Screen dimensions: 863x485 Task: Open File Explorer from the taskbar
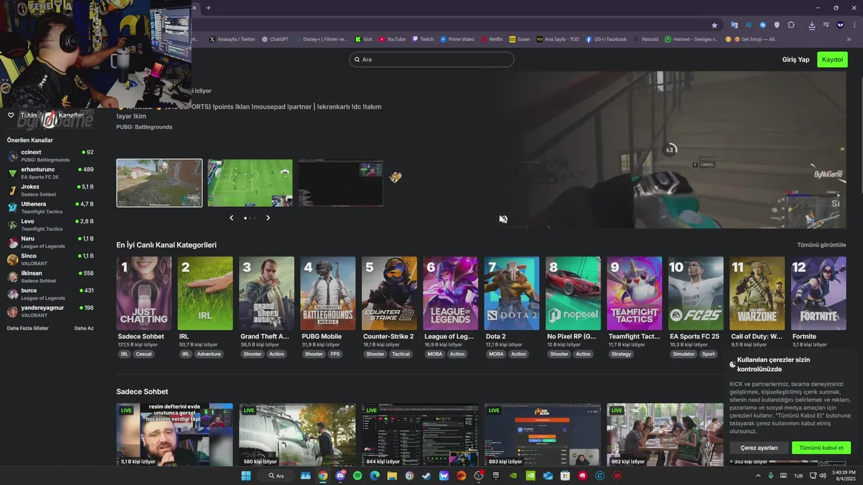392,476
